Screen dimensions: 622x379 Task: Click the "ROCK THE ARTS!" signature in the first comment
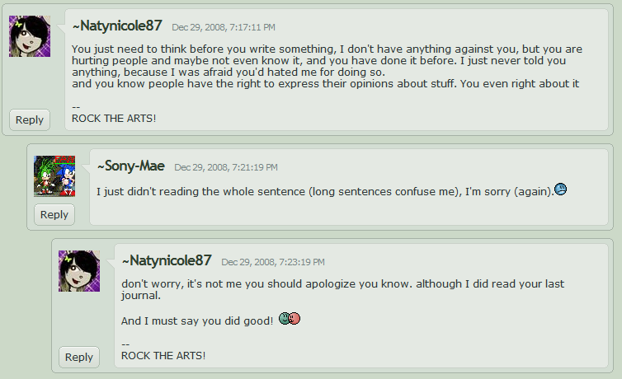click(114, 118)
